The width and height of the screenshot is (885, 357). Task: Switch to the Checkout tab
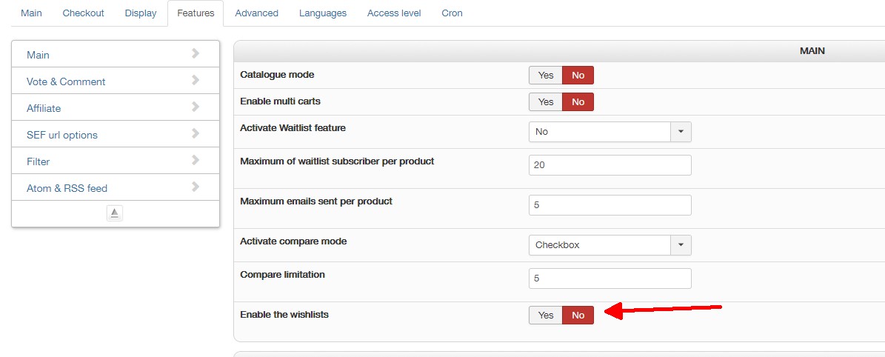(x=83, y=13)
